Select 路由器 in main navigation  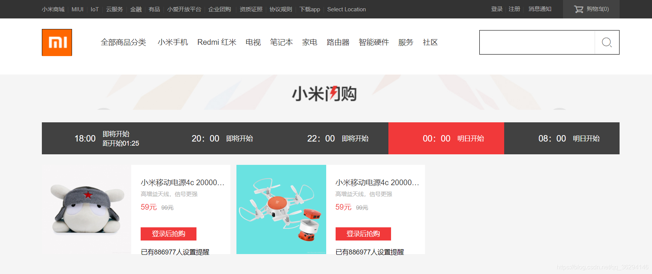click(x=338, y=42)
